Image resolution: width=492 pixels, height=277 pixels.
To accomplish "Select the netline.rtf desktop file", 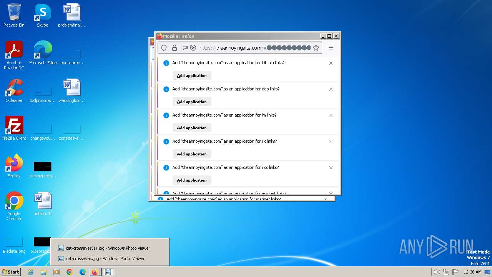I will [43, 204].
